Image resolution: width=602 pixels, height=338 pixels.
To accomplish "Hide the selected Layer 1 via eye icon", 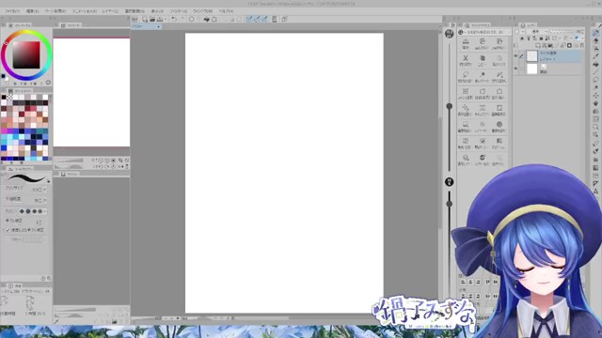I will (x=515, y=56).
